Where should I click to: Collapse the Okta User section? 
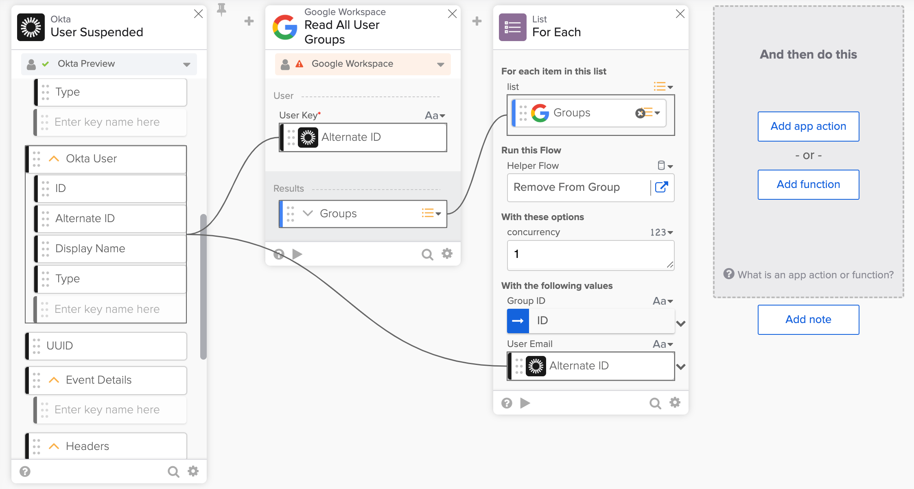point(54,159)
